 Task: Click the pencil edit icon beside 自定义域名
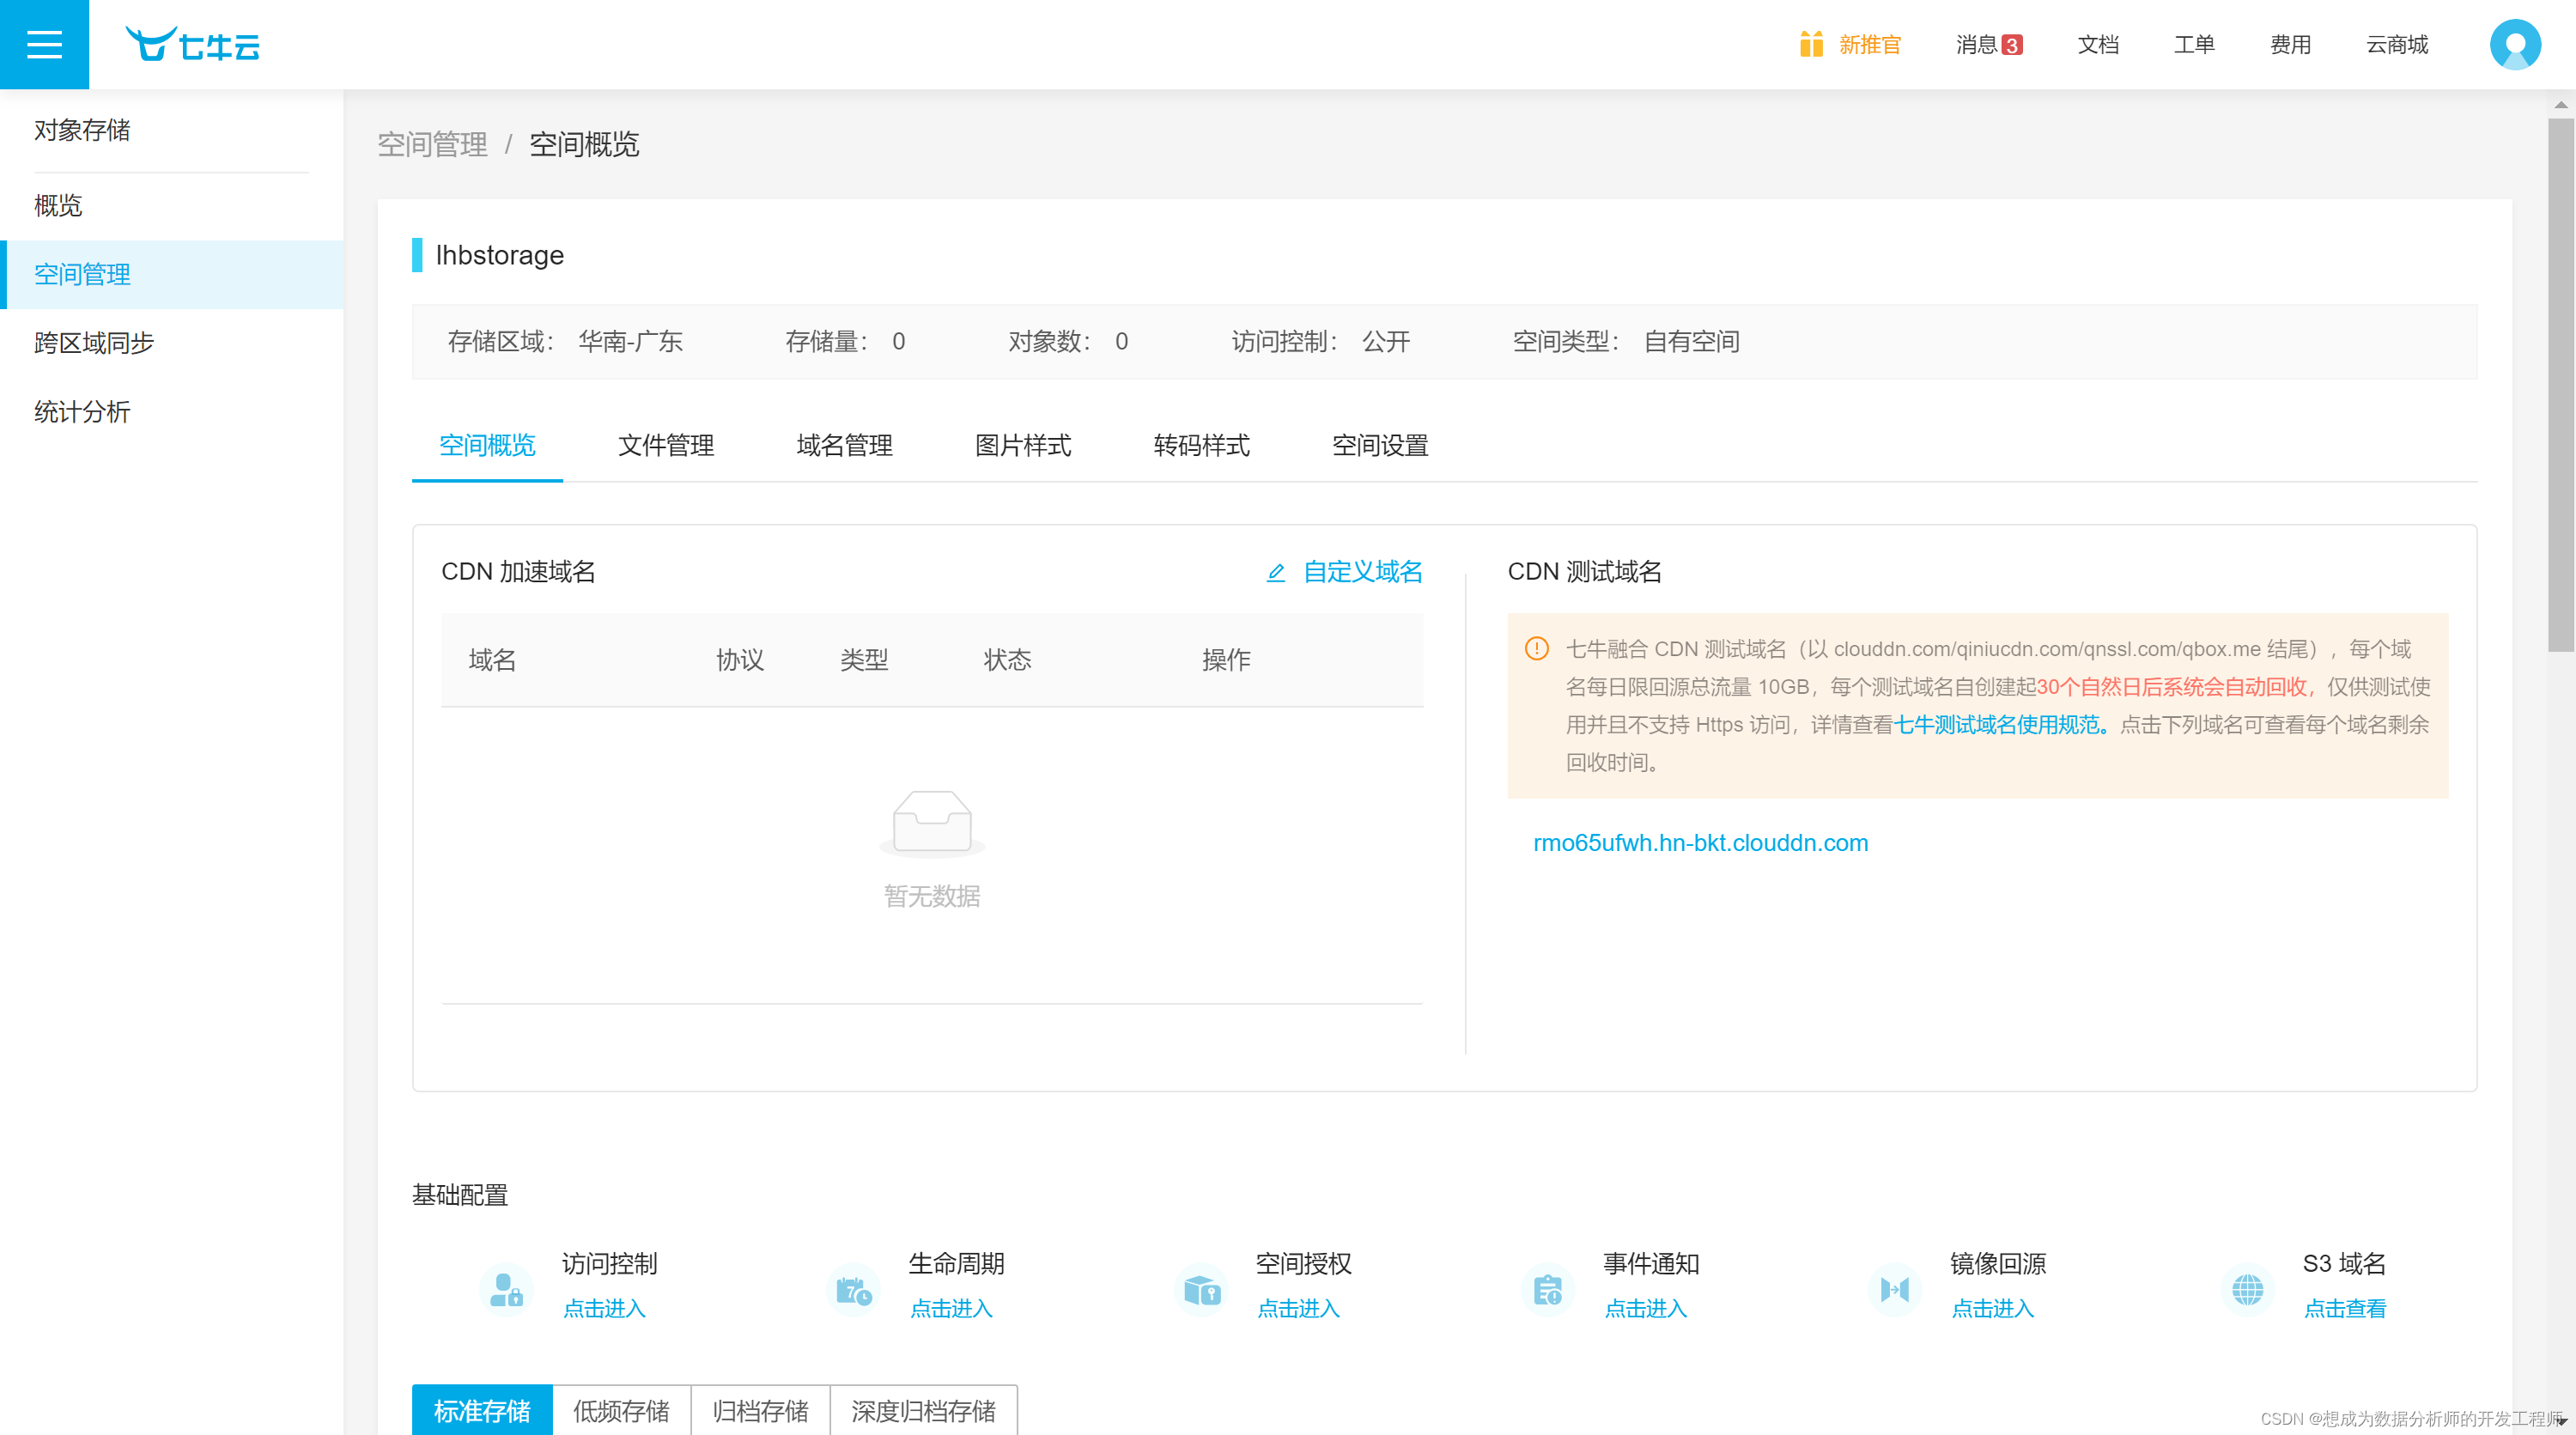tap(1276, 572)
